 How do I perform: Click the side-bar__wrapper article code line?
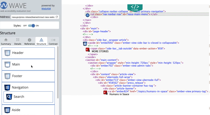pos(106,40)
